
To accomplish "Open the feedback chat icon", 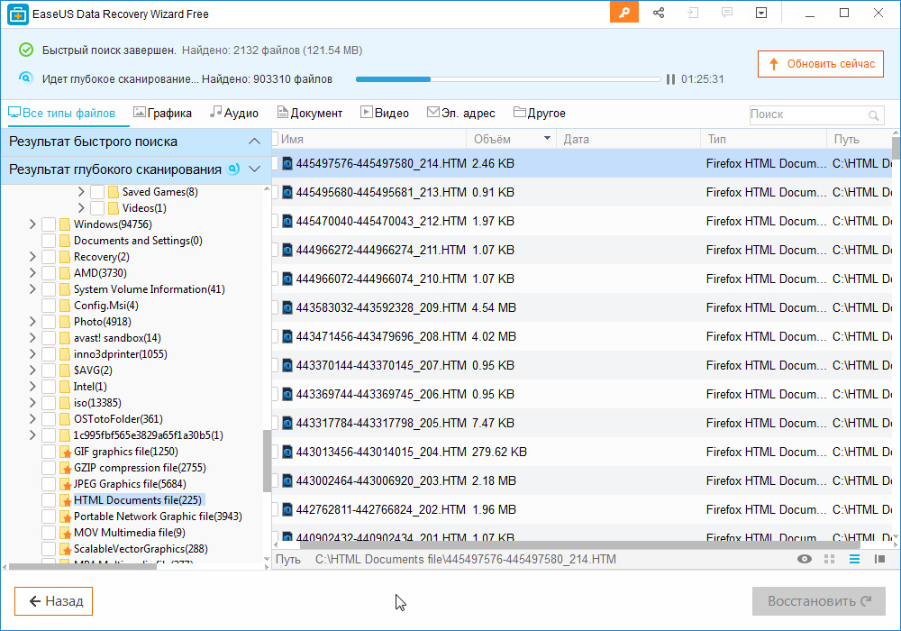I will 727,13.
